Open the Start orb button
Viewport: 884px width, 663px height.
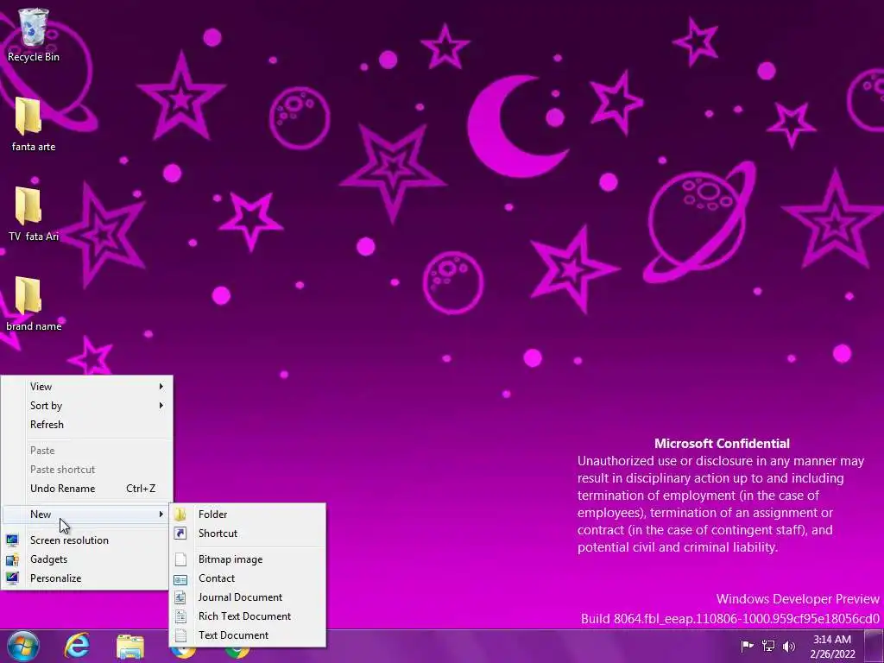click(23, 646)
